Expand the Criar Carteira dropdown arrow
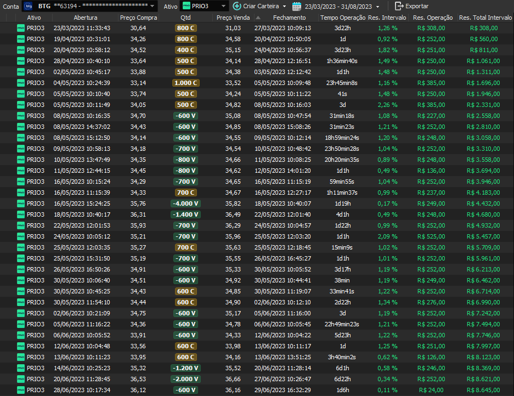 pos(284,7)
